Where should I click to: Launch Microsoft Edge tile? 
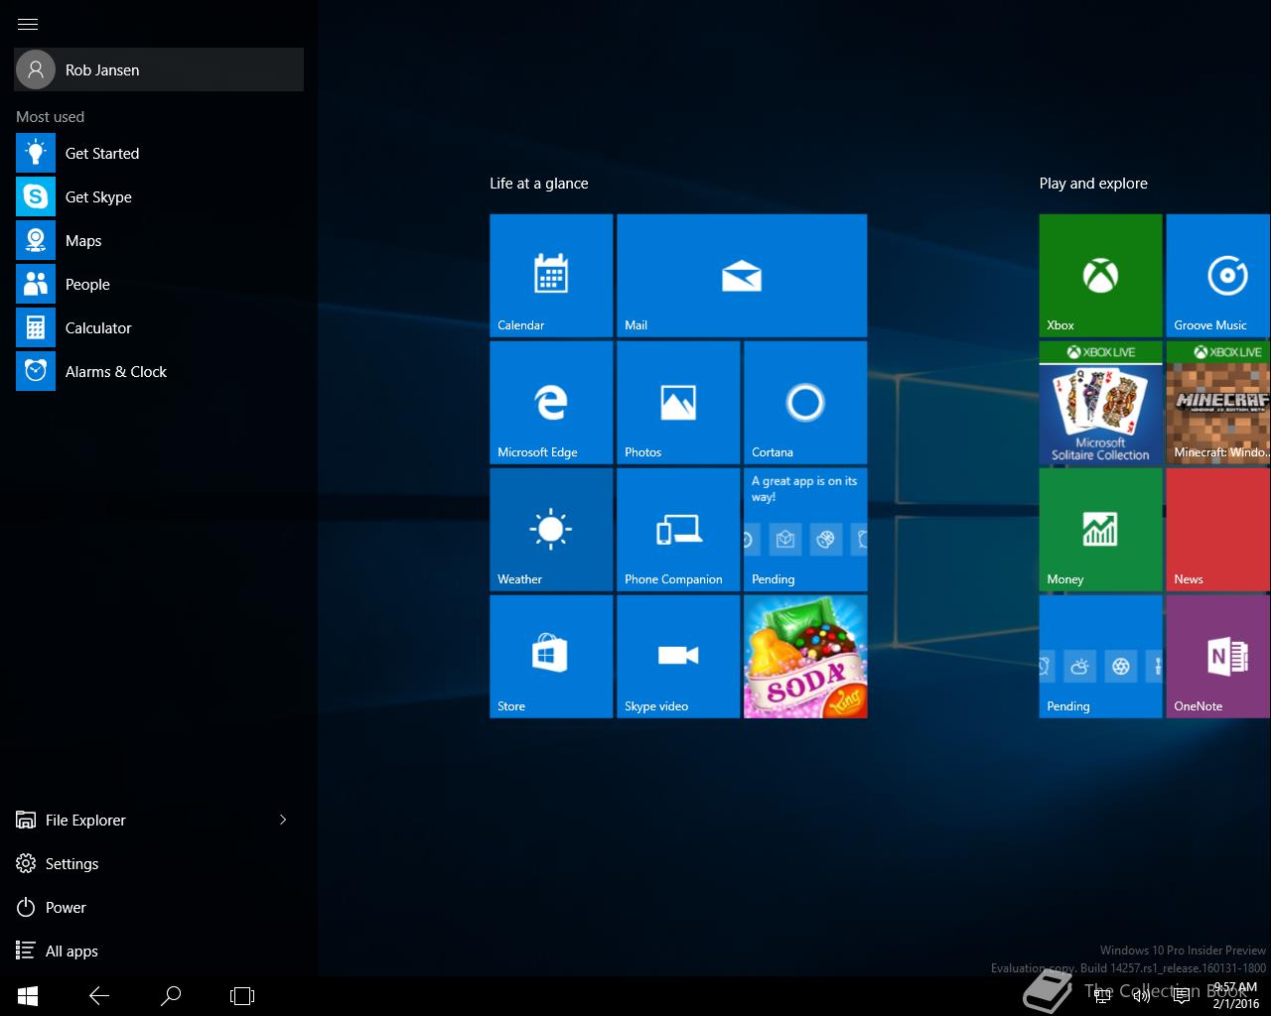coord(551,403)
